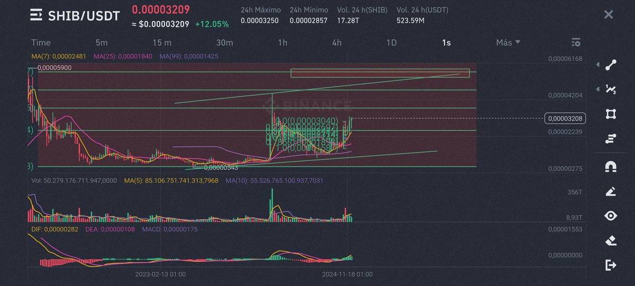Click the 2024-11-18 01:00 date label
The image size is (635, 286).
click(348, 274)
